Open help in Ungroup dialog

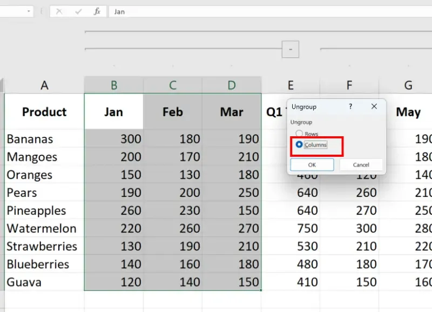pyautogui.click(x=350, y=107)
